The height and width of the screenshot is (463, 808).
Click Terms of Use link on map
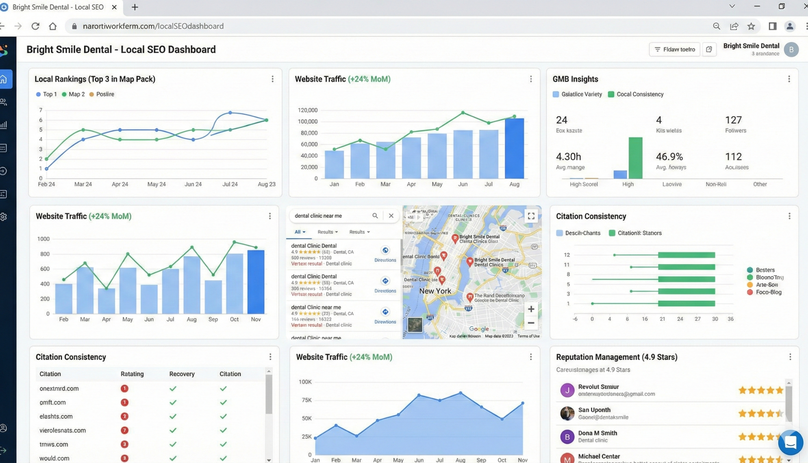(528, 336)
